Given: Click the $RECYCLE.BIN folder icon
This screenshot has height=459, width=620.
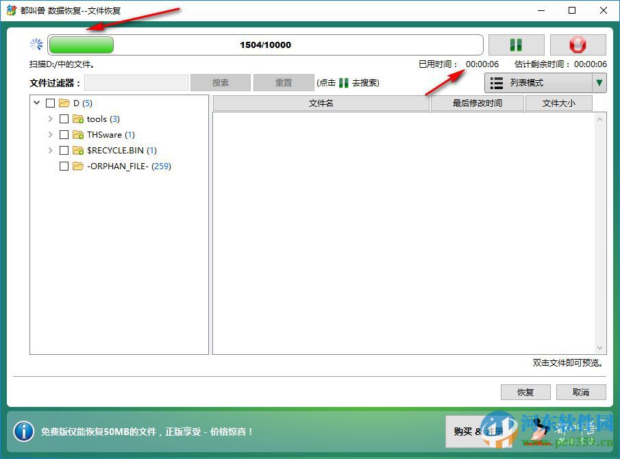Looking at the screenshot, I should point(77,150).
